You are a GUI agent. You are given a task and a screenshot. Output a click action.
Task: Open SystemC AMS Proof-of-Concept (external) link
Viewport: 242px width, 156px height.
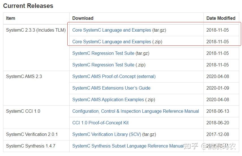point(114,76)
